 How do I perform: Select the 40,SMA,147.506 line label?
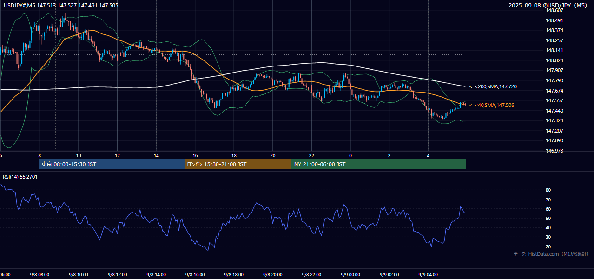(x=492, y=106)
